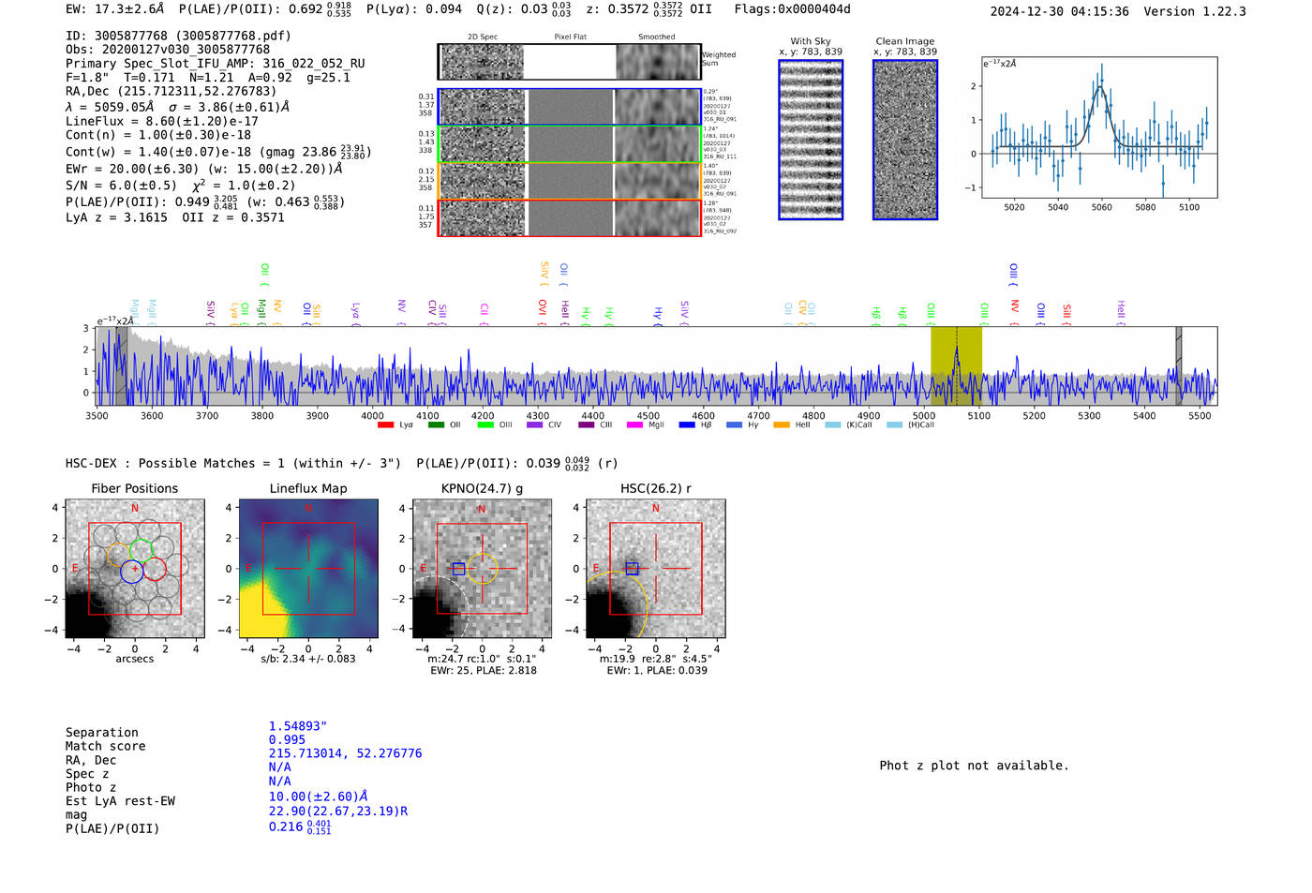Open the Lineflux Map image
The image size is (1312, 893).
[308, 569]
